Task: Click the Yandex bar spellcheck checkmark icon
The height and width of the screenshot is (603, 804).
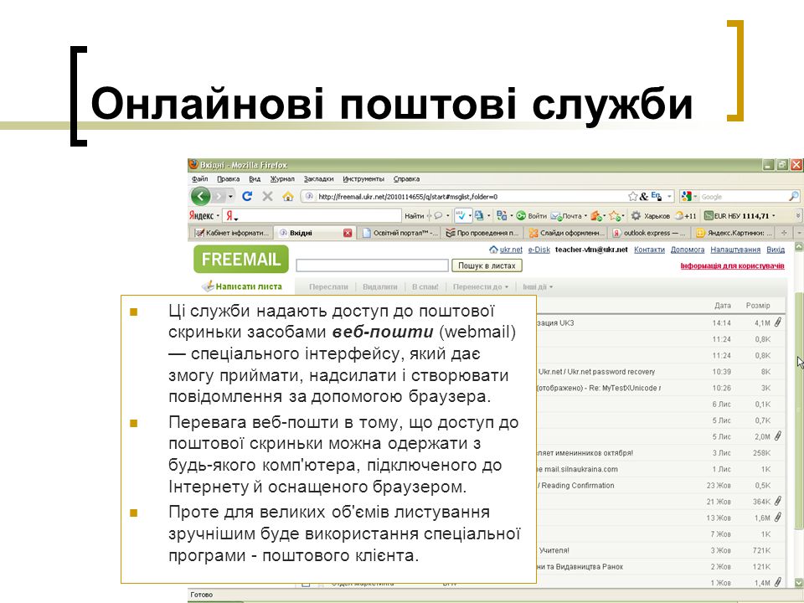Action: 461,216
